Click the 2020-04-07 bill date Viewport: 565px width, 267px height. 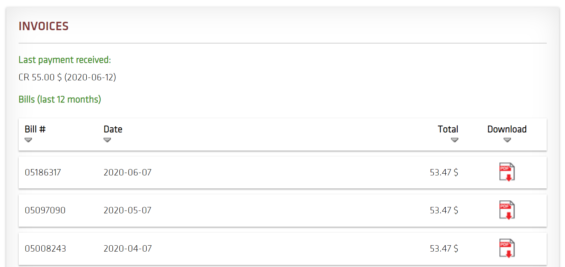point(127,248)
